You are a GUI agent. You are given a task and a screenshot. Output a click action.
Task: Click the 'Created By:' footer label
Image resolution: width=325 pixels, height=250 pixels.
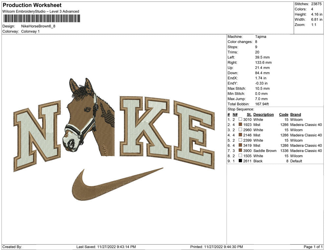click(12, 247)
